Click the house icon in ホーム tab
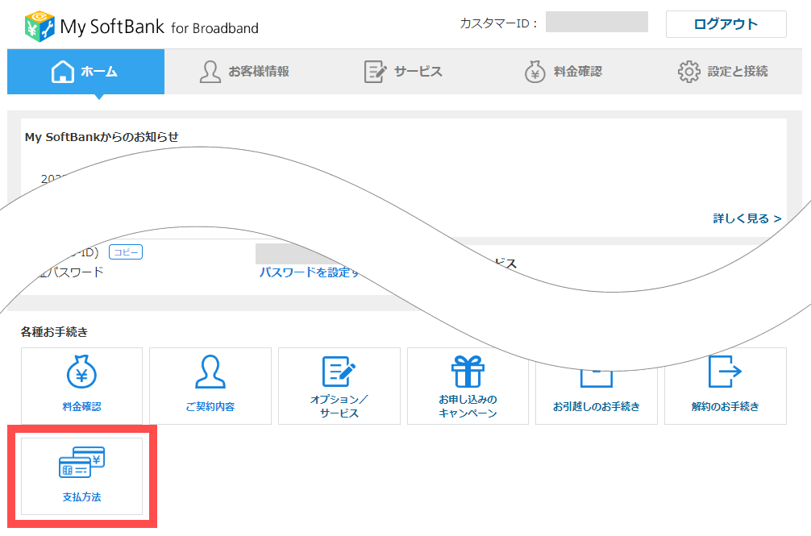811x536 pixels. click(x=63, y=72)
